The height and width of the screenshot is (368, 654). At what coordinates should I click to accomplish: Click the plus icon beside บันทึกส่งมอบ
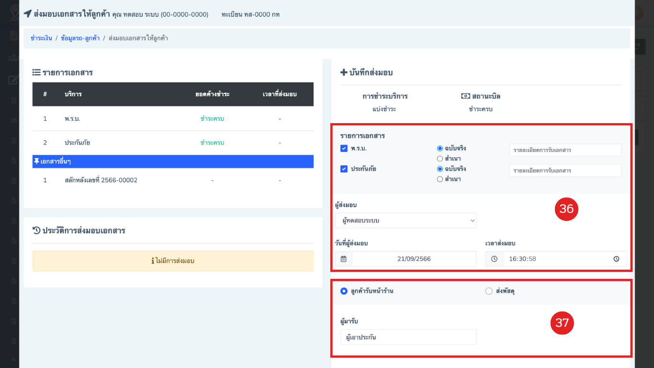tap(343, 72)
